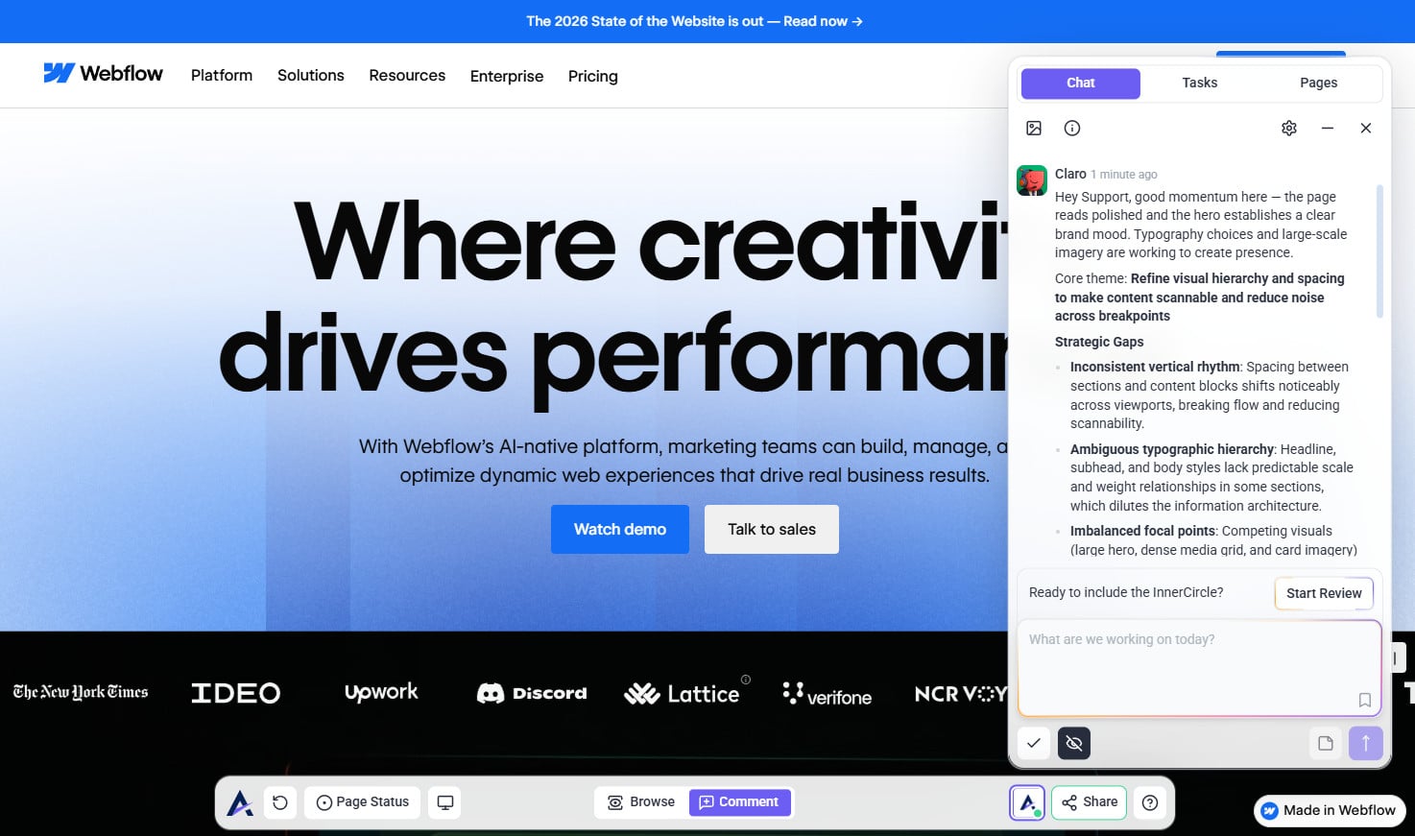Click the page attachment icon beside send
The image size is (1415, 836).
[x=1326, y=743]
